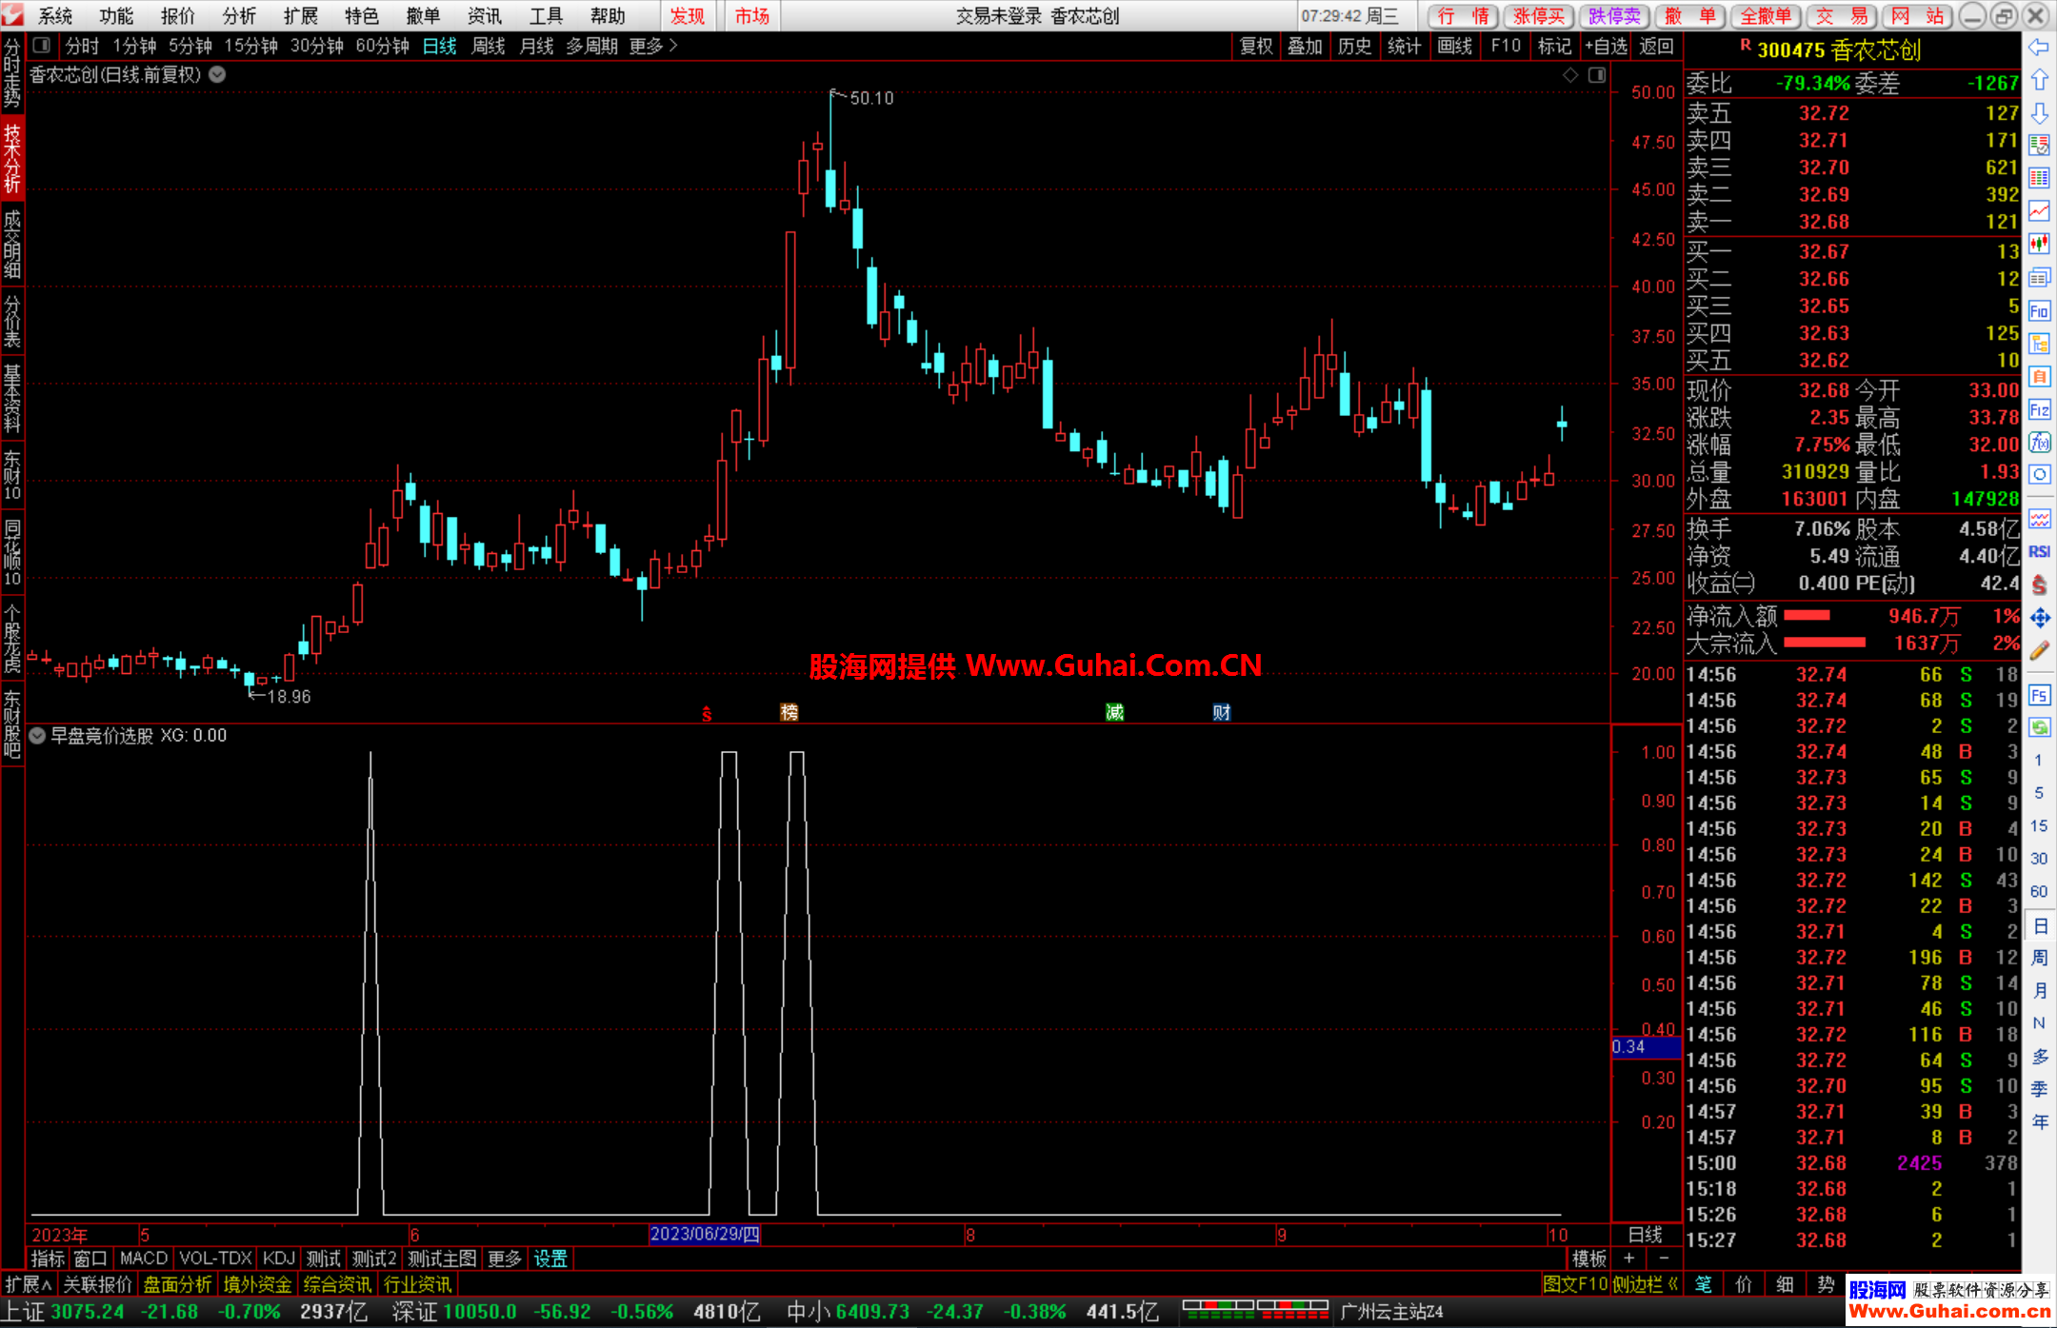Click the up arrow for previous stock
The width and height of the screenshot is (2057, 1328).
point(2039,80)
